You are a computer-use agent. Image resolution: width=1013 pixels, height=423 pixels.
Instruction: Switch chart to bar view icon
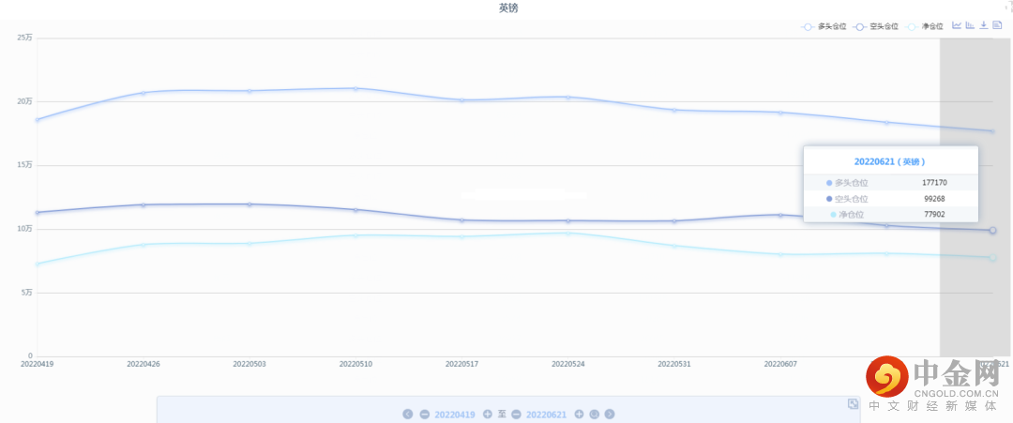coord(970,25)
